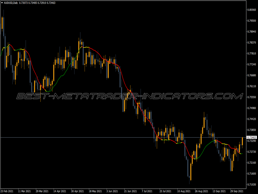258x194 pixels.
Task: Click the 0.80060 price scale label
Action: click(x=252, y=10)
